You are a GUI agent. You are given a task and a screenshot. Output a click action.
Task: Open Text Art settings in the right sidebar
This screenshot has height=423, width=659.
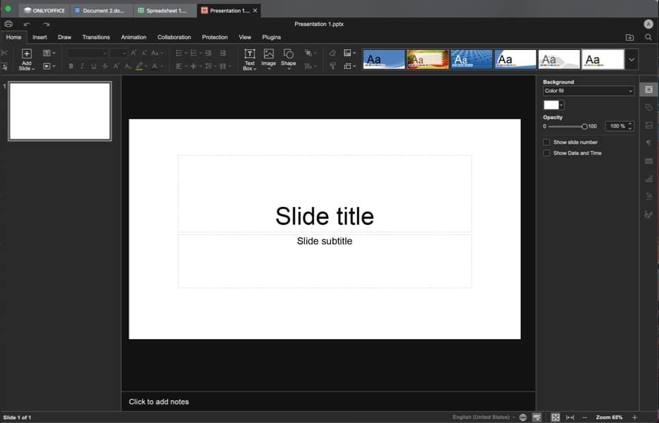click(649, 197)
